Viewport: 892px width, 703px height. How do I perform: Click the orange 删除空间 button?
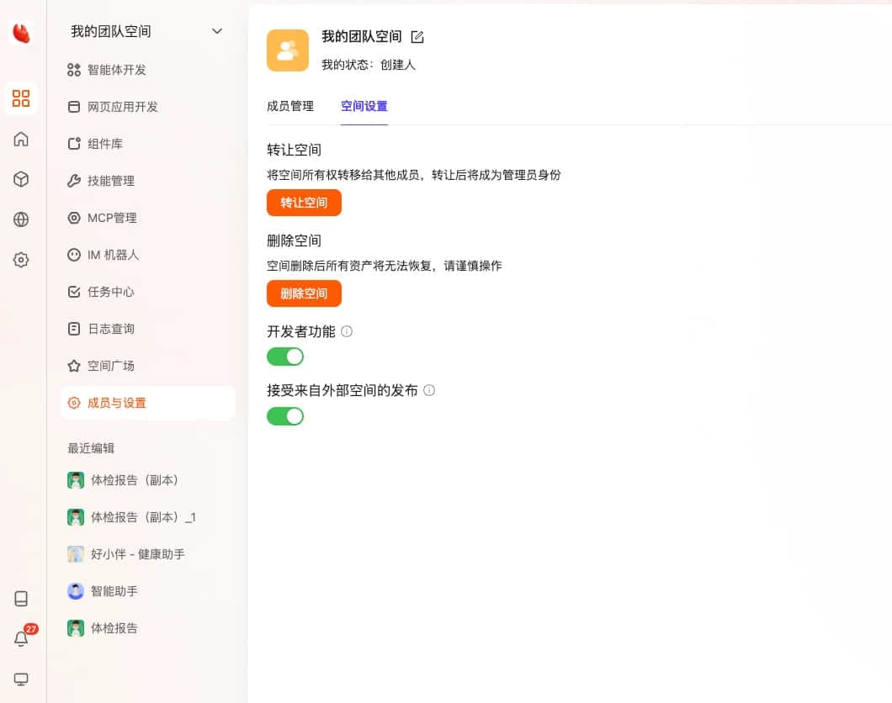pos(304,293)
